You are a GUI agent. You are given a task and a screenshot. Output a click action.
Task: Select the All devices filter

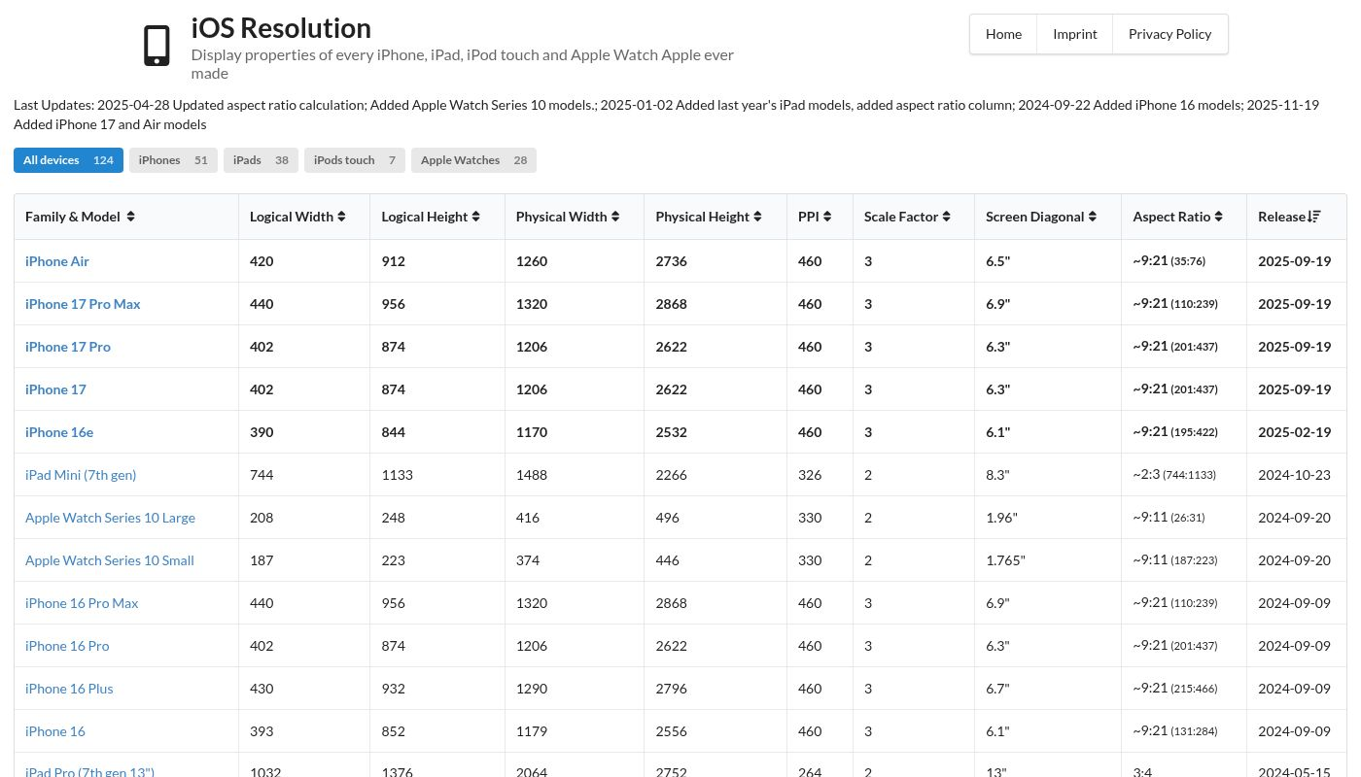click(68, 160)
